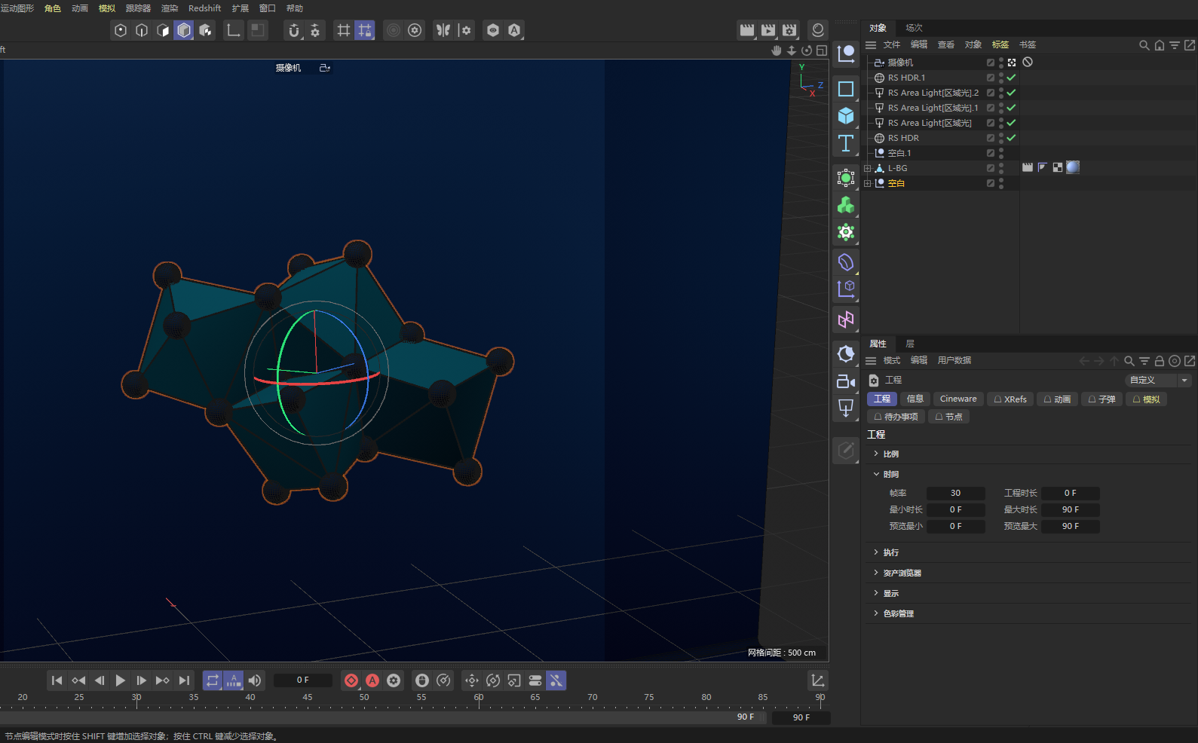
Task: Select the Text spline tool icon
Action: click(846, 143)
